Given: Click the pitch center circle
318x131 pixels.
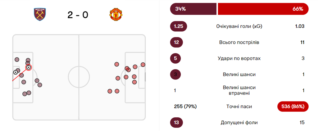Looking at the screenshot, I should click(79, 77).
